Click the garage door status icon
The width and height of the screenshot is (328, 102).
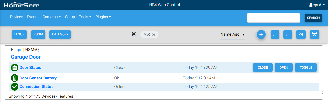(x=15, y=68)
